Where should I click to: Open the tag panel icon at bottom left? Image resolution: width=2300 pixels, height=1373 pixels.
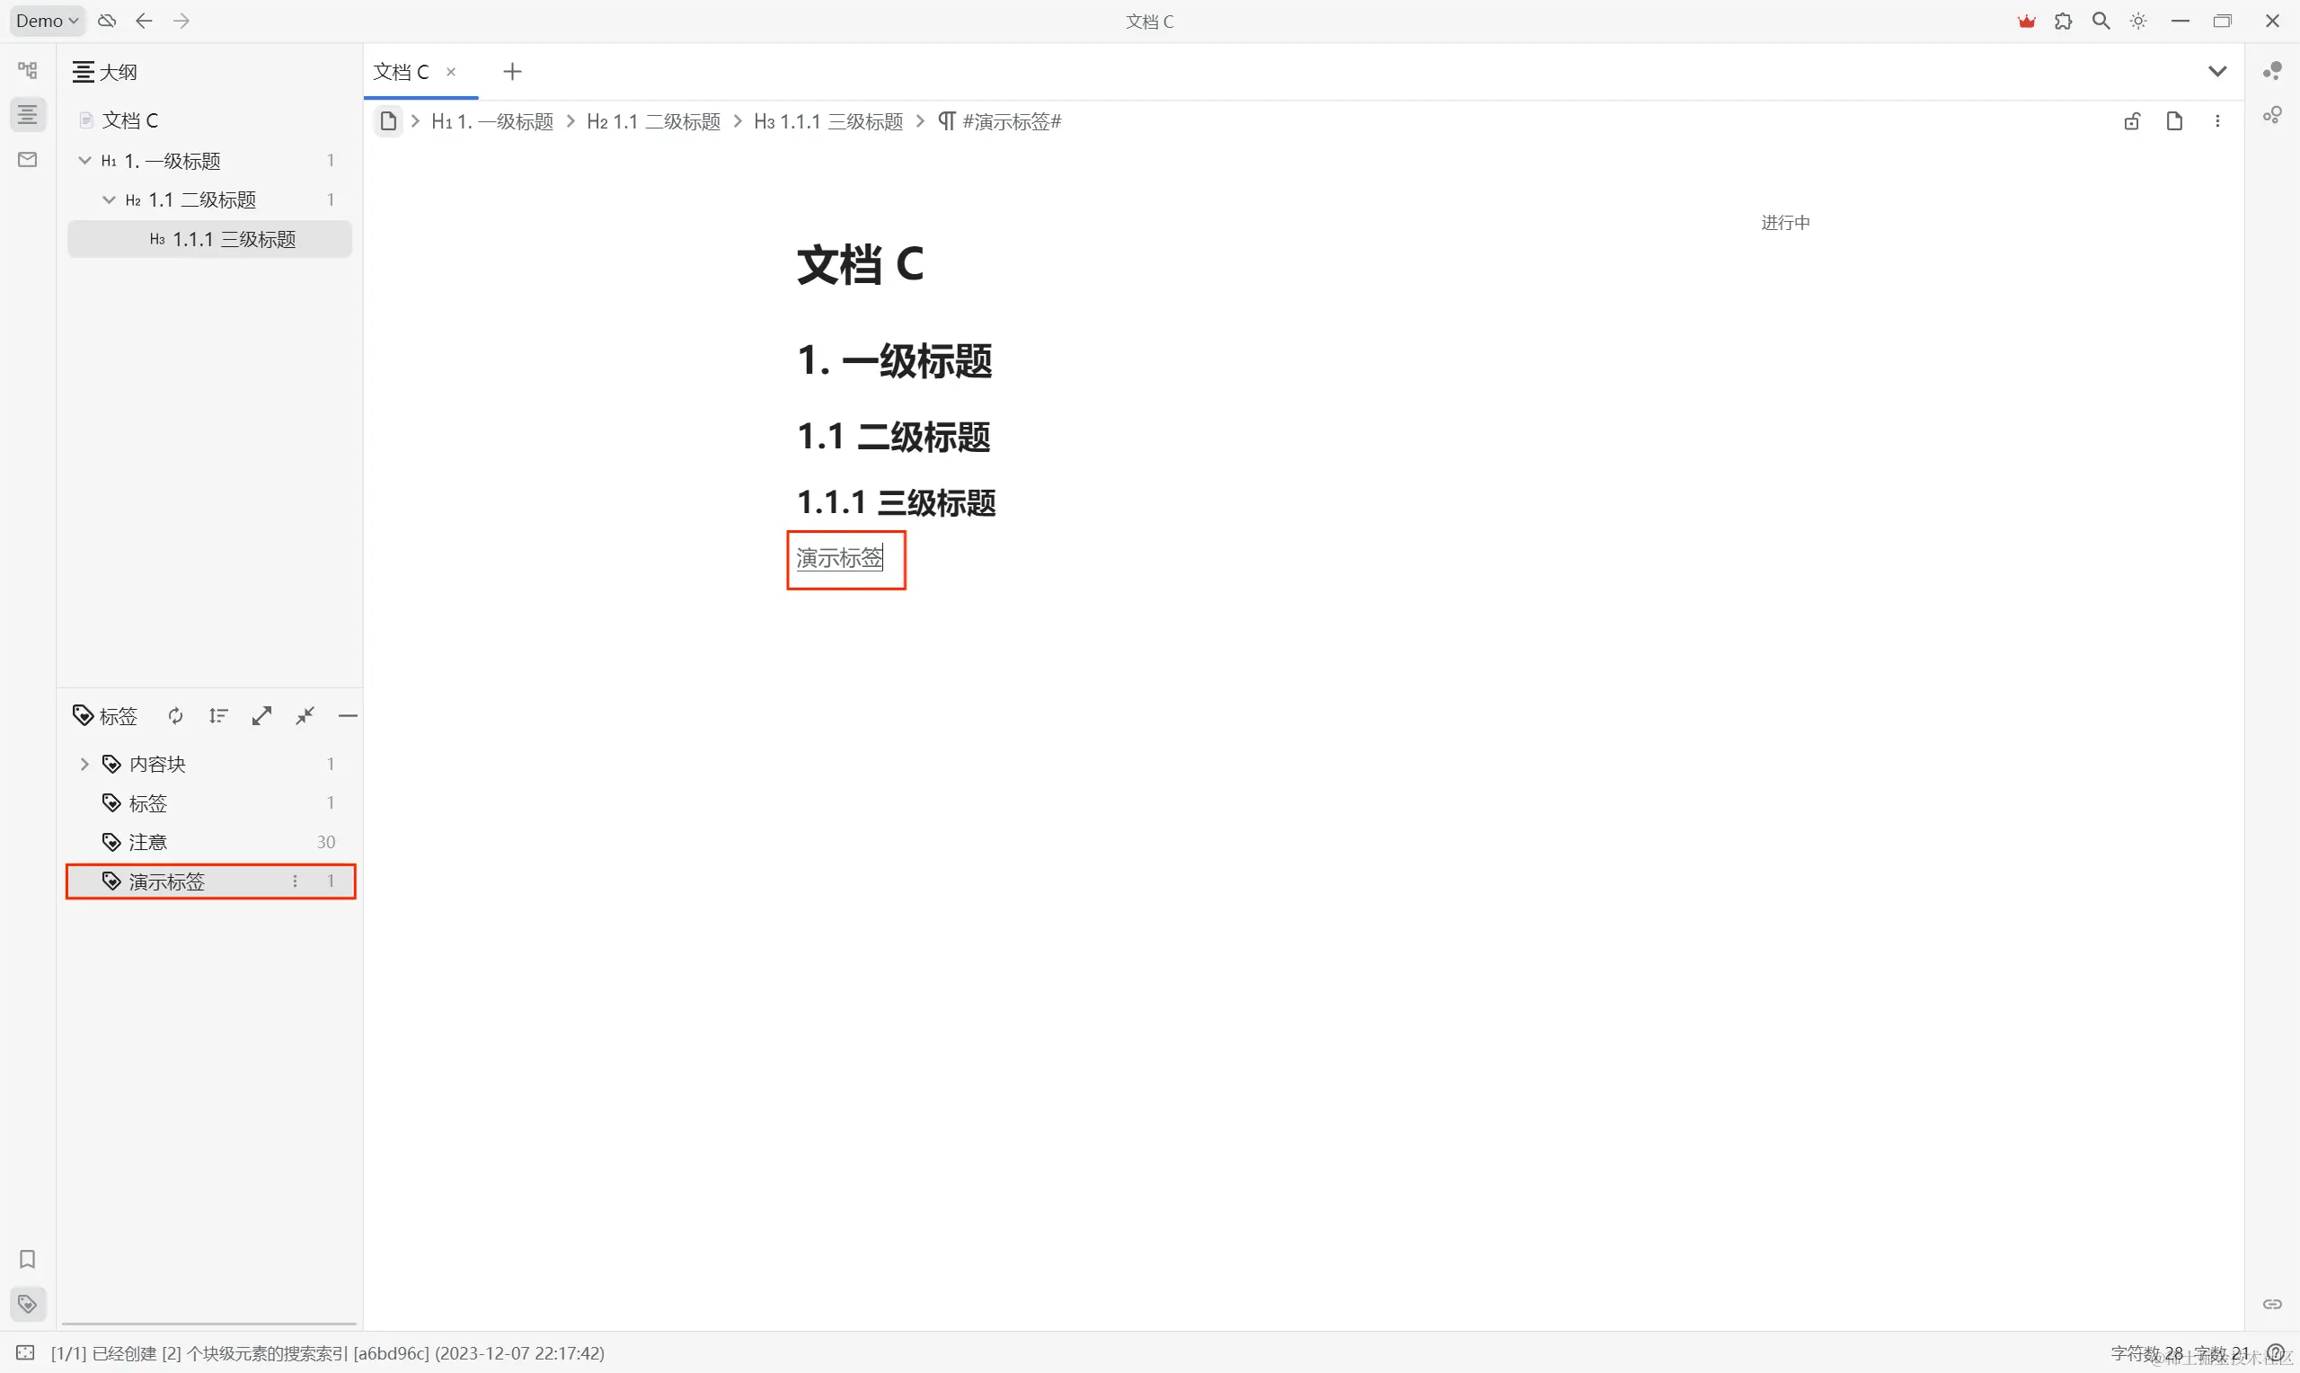click(x=27, y=1305)
